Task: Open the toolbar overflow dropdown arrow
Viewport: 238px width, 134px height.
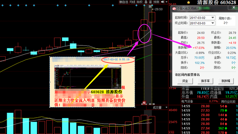Action: (x=167, y=2)
